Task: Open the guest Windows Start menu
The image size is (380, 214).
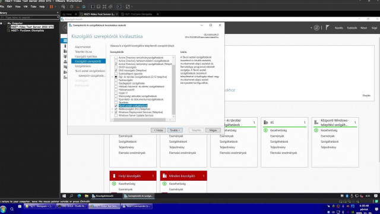Action: click(64, 196)
